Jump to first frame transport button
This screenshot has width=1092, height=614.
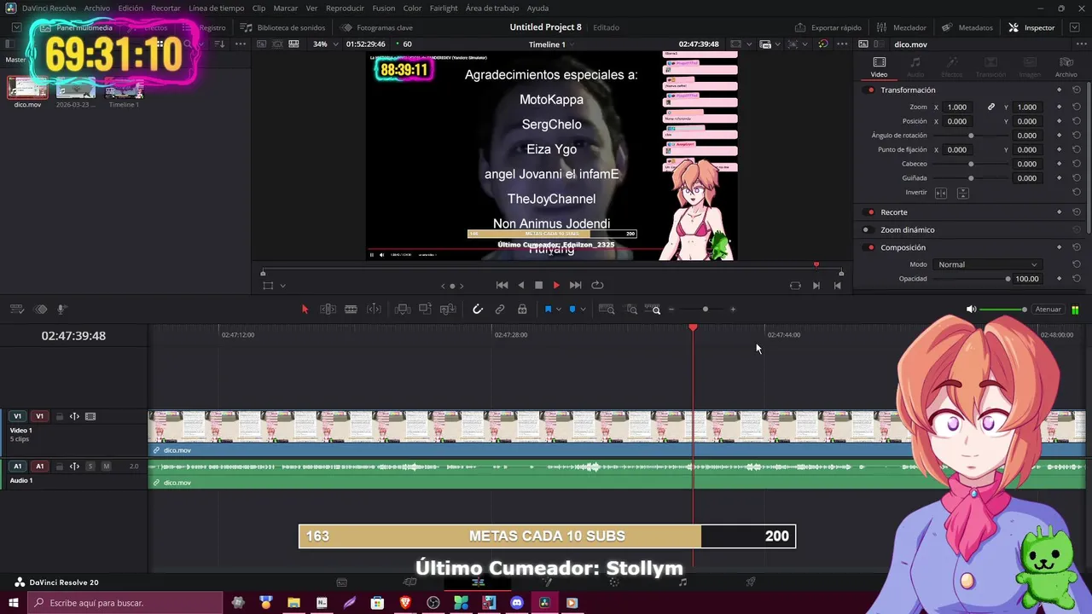point(502,285)
